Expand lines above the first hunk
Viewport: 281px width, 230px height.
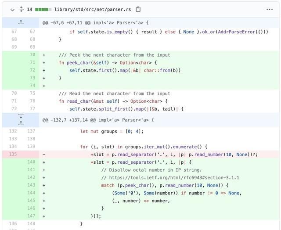21,22
